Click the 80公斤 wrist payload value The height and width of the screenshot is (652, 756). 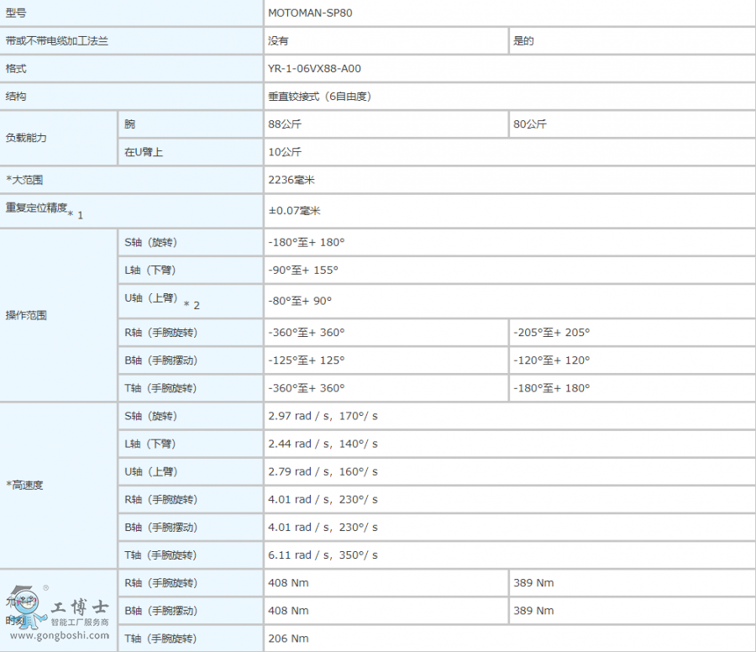point(530,124)
